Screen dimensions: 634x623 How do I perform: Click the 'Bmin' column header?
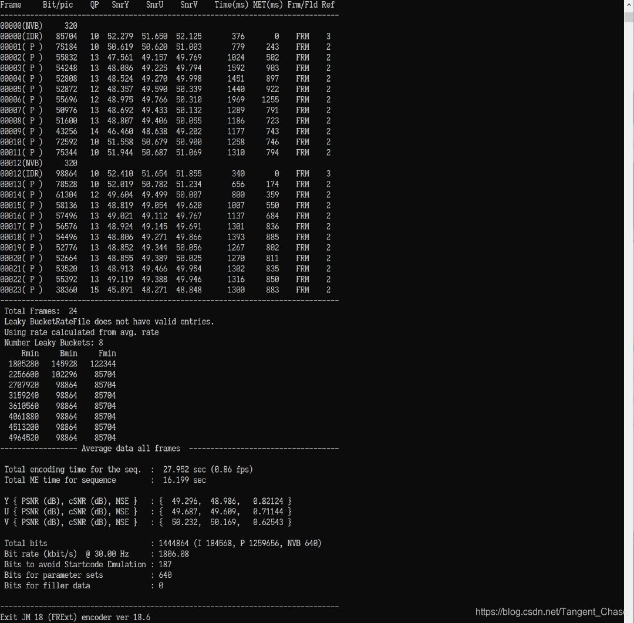[x=68, y=353]
